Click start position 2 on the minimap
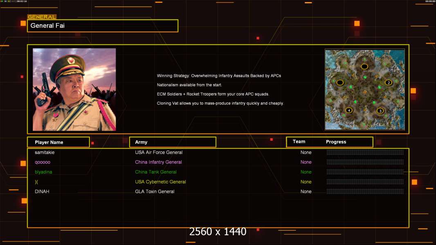 (389, 82)
